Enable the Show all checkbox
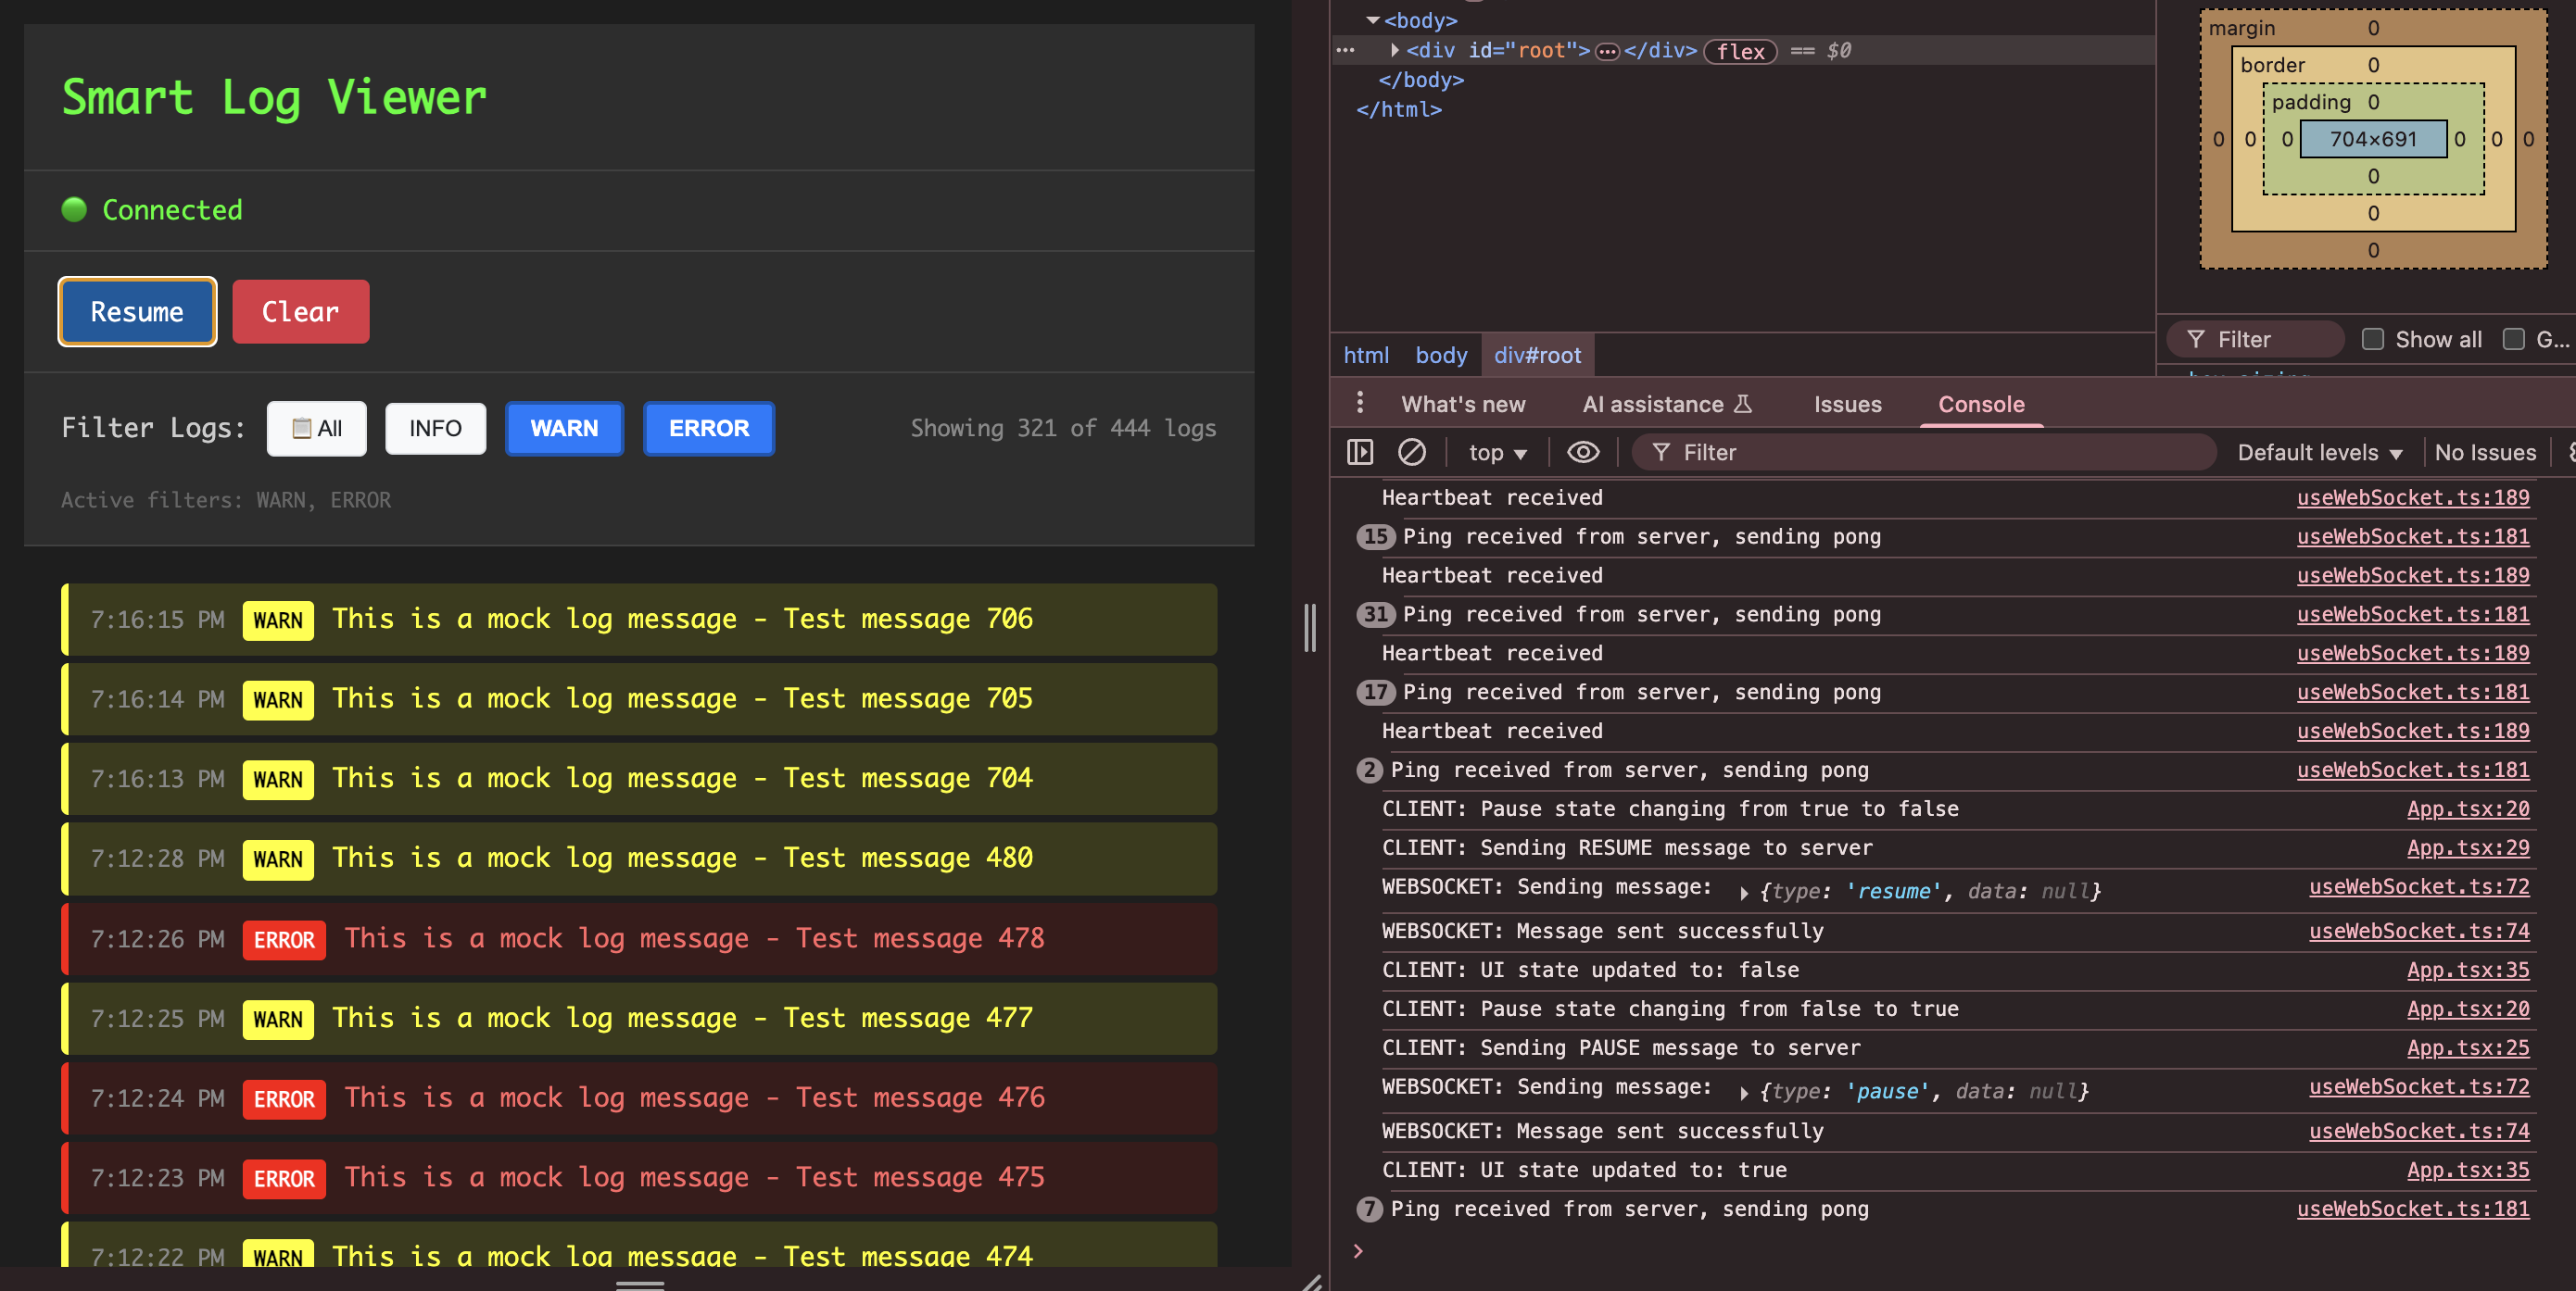2576x1291 pixels. click(2372, 340)
